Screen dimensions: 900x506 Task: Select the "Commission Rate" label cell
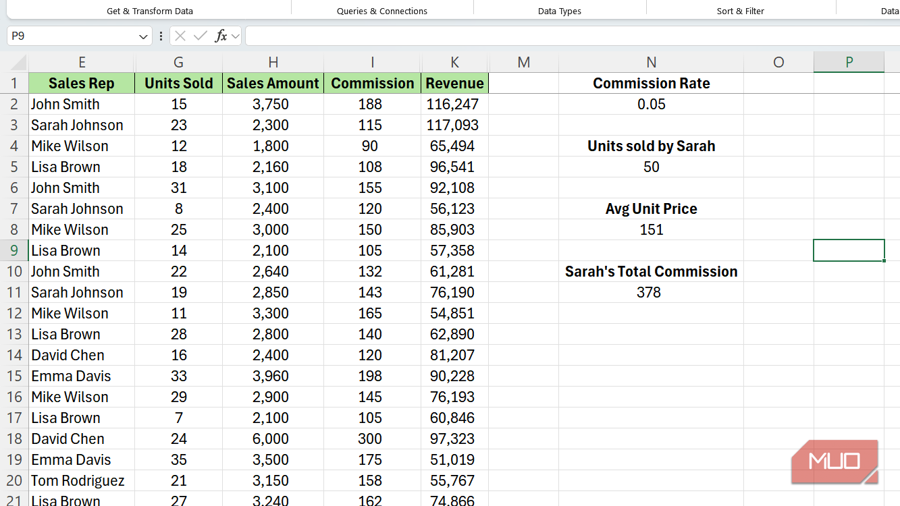pos(651,84)
